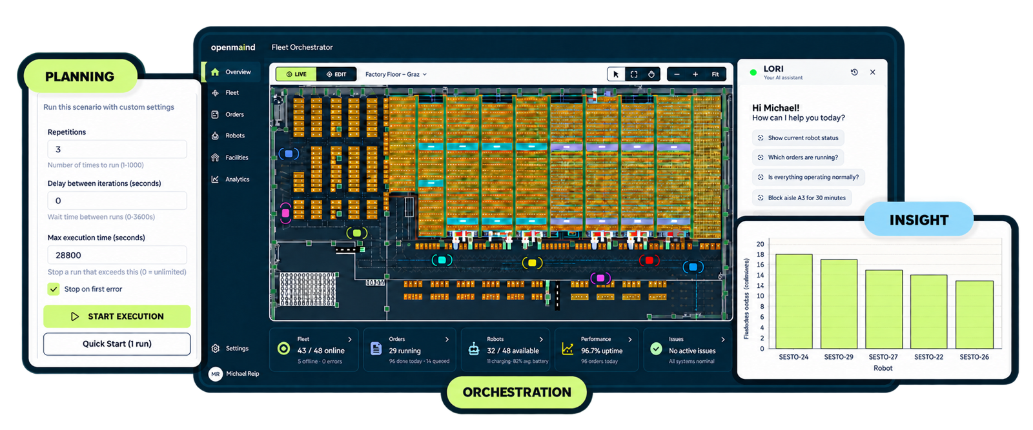This screenshot has width=1033, height=430.
Task: Go to Orders in the sidebar
Action: pyautogui.click(x=234, y=114)
